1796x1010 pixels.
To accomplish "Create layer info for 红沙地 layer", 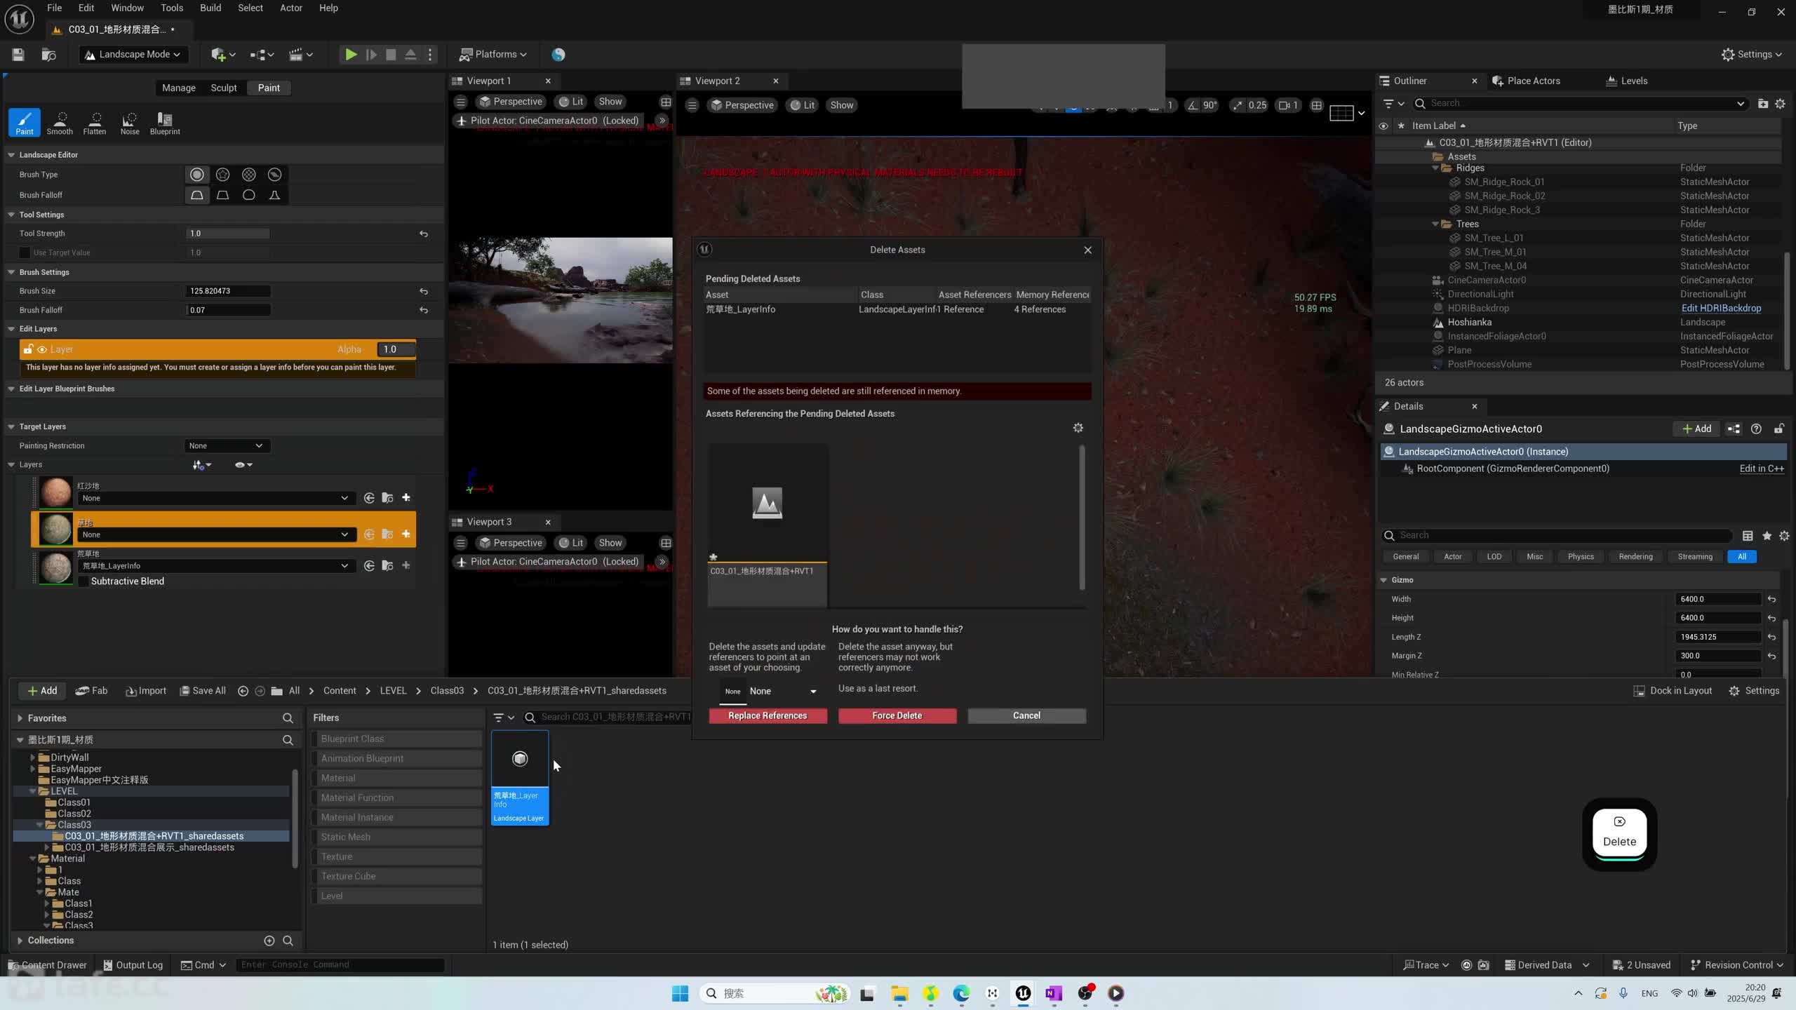I will point(406,498).
